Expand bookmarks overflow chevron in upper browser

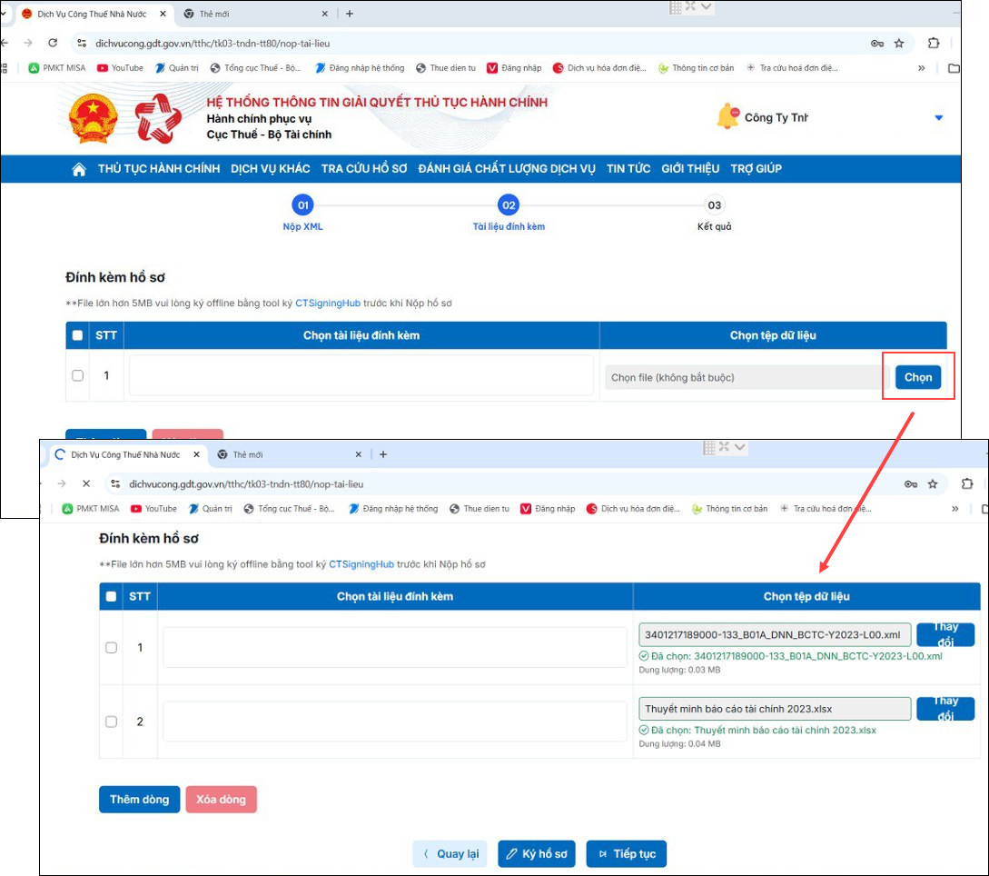[922, 68]
